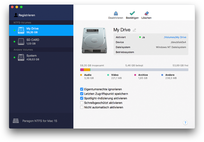Click the Deaktivieren eject icon

(116, 13)
